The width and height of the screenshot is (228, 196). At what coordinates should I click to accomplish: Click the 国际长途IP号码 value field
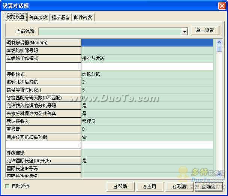coord(147,169)
